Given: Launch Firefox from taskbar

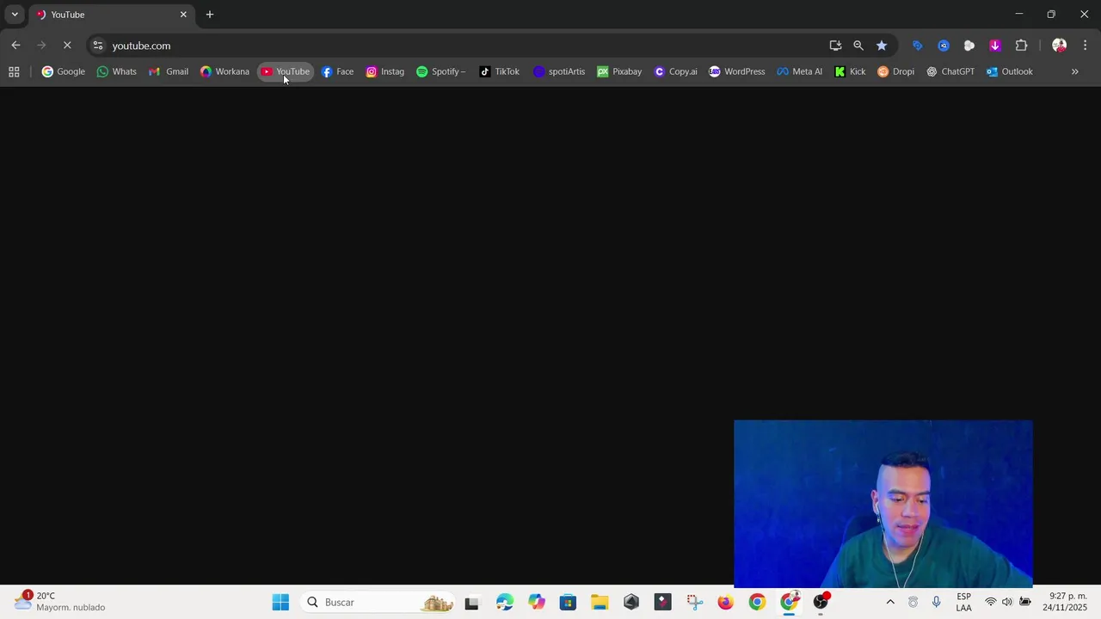Looking at the screenshot, I should click(726, 603).
